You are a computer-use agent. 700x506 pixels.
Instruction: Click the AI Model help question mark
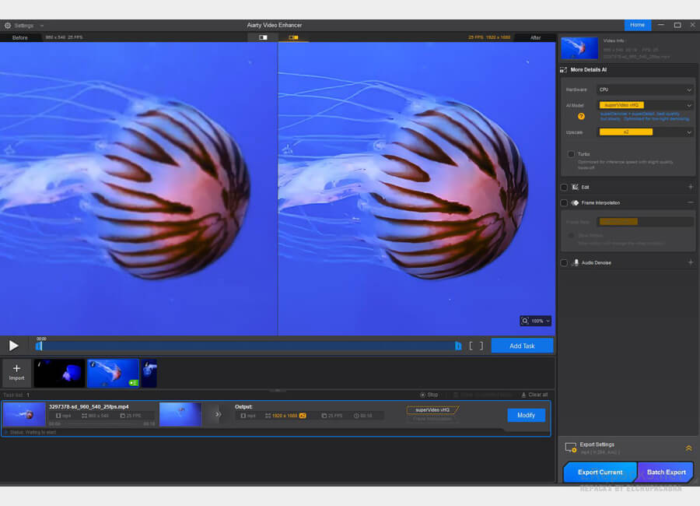581,116
